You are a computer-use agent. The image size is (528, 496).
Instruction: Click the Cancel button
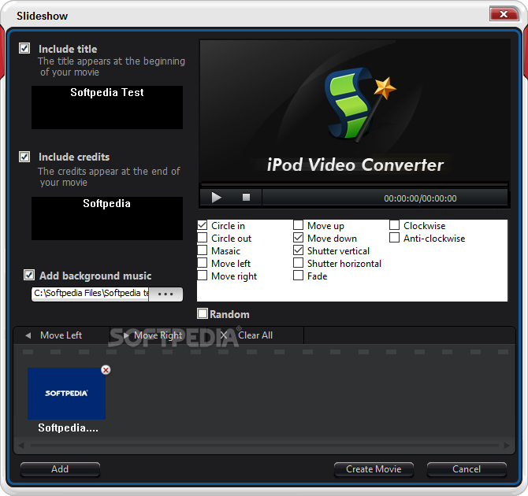(467, 469)
